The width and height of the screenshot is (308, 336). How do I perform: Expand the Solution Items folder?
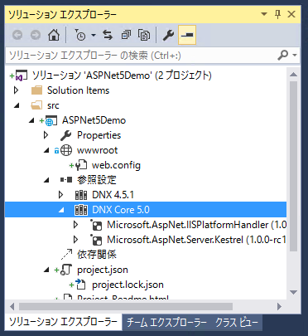(17, 90)
